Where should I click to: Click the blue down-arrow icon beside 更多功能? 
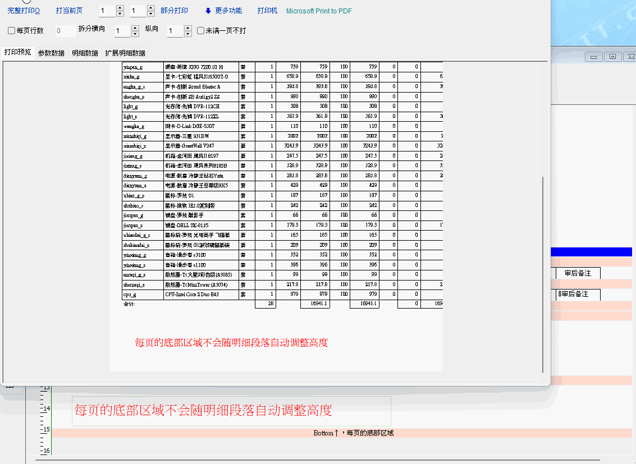click(208, 11)
